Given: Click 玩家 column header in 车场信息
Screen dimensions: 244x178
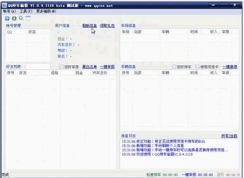Looking at the screenshot, I should pyautogui.click(x=146, y=32).
